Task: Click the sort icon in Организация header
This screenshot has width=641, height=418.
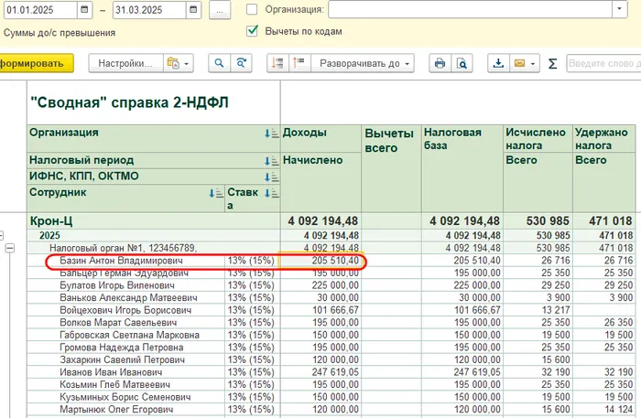Action: tap(270, 134)
